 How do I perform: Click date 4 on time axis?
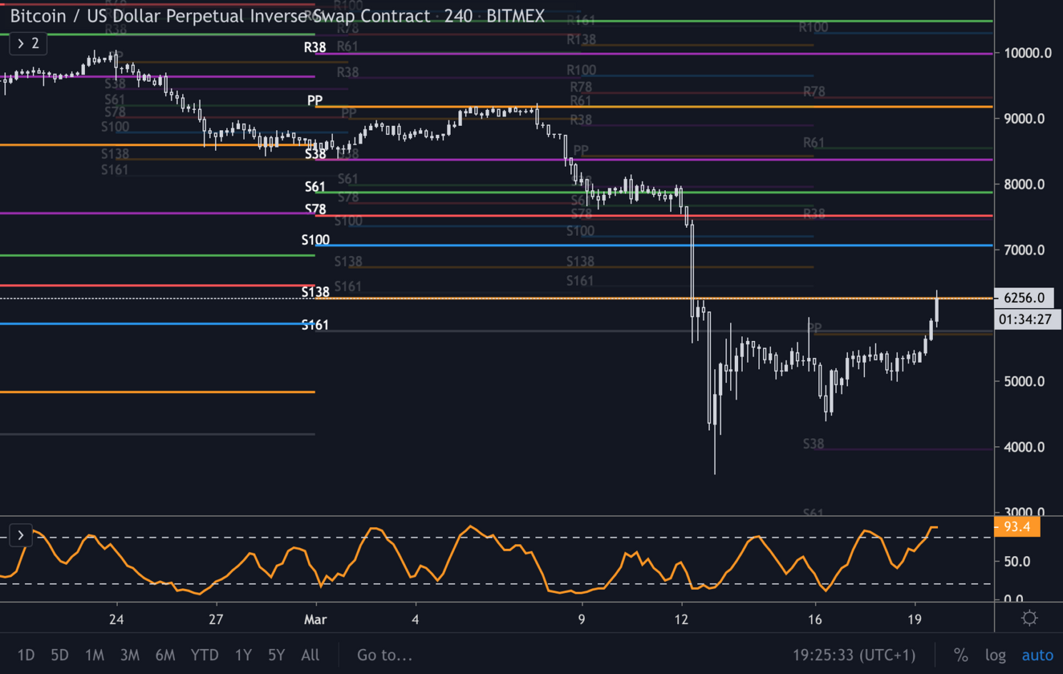[x=415, y=620]
